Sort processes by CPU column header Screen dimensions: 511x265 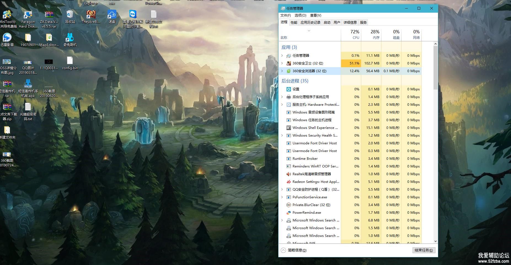pos(351,34)
